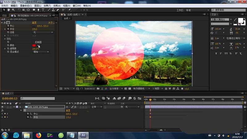This screenshot has height=139, width=247.
Task: Select the Rotation tool
Action: click(x=19, y=10)
